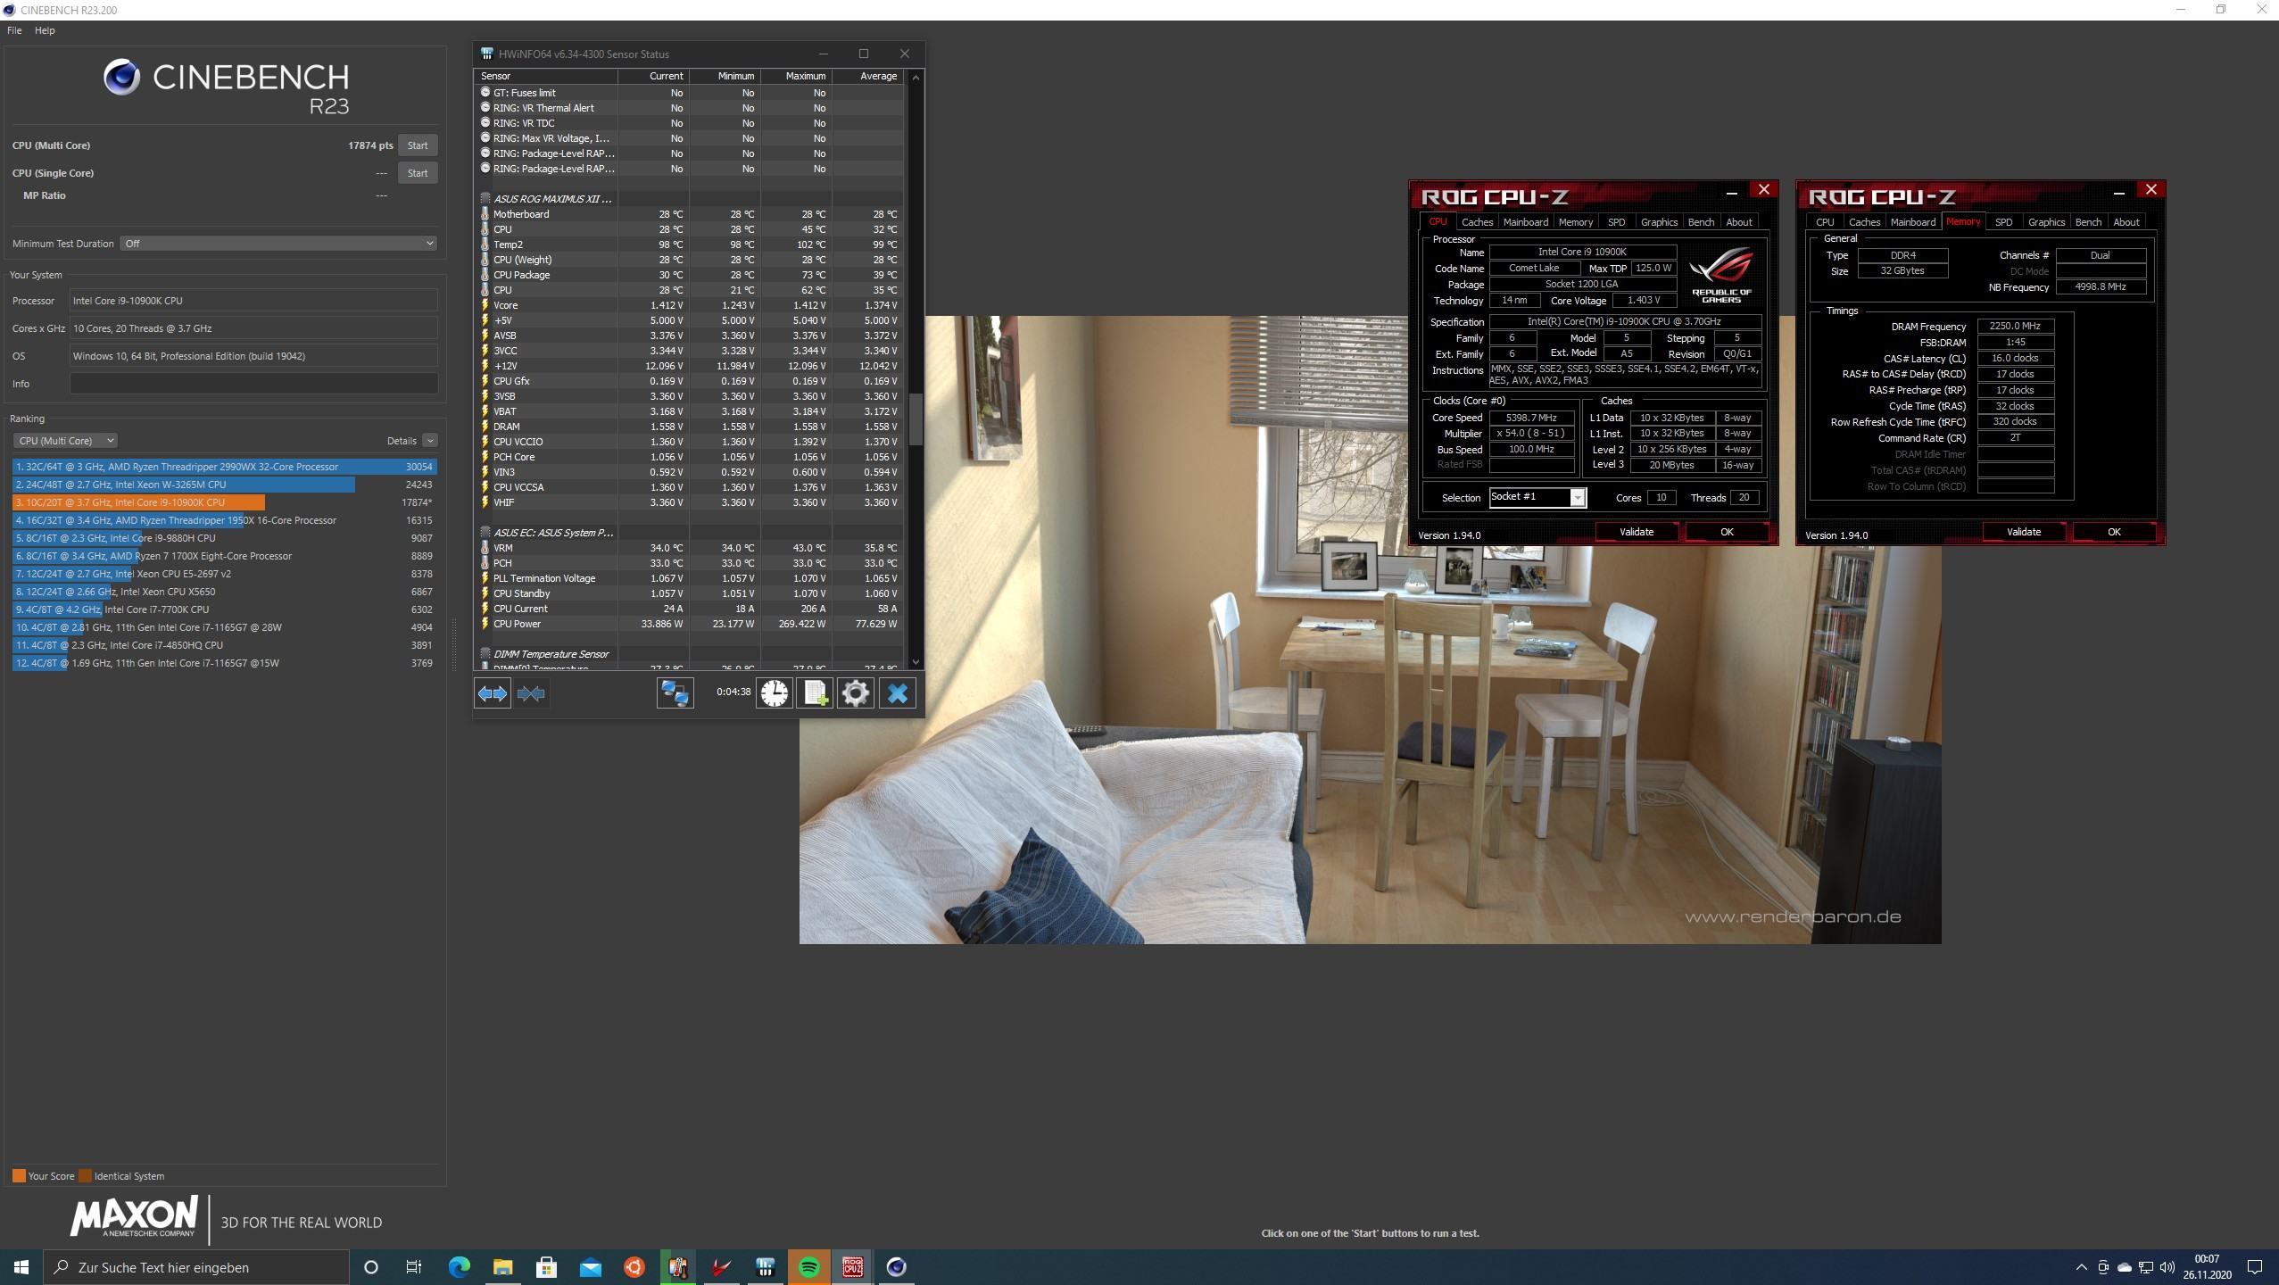Open Cinebench File menu
The width and height of the screenshot is (2279, 1285).
(14, 30)
